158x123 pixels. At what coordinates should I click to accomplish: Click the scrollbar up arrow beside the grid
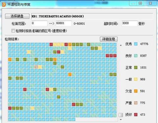coord(121,45)
